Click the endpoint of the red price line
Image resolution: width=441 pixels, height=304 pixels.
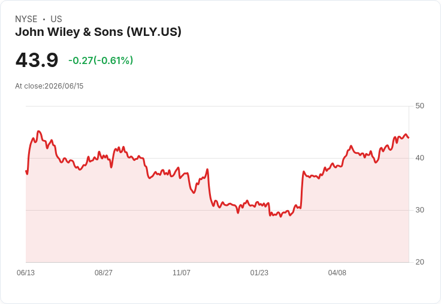point(409,138)
